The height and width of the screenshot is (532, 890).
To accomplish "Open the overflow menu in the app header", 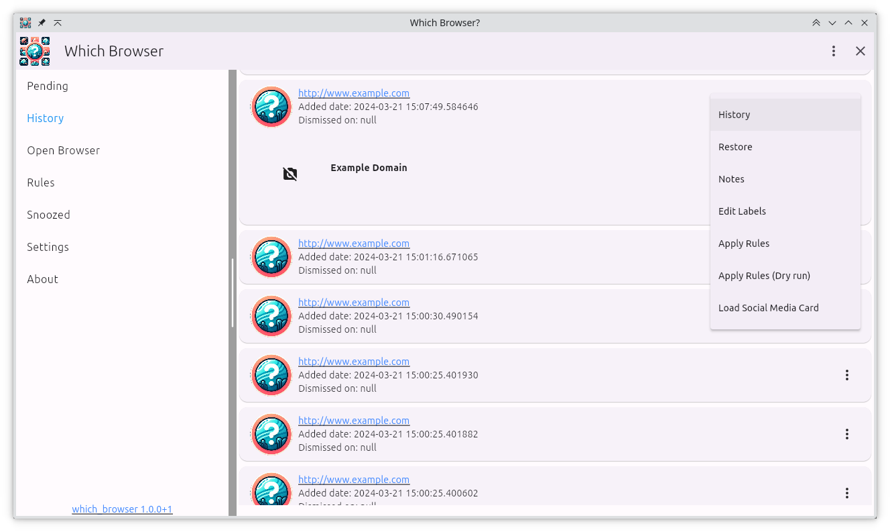I will tap(833, 50).
